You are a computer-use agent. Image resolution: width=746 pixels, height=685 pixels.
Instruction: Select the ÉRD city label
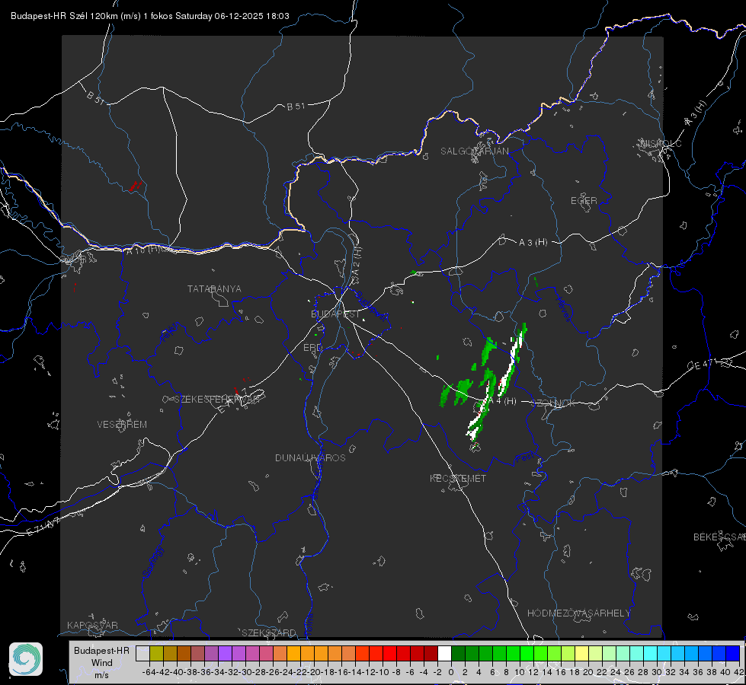pos(312,348)
